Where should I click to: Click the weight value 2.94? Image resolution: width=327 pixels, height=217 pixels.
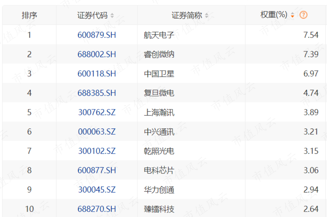(x=311, y=190)
